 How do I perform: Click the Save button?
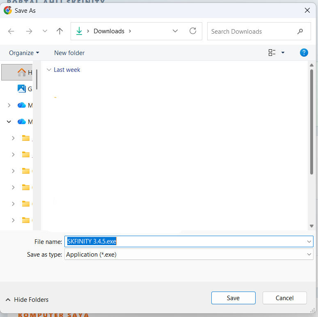(233, 298)
